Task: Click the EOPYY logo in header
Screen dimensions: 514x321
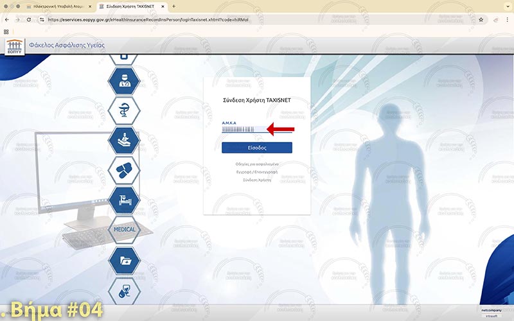Action: click(x=14, y=46)
